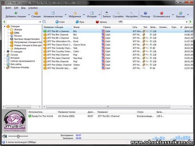Click the Стоп playback button

click(x=60, y=22)
